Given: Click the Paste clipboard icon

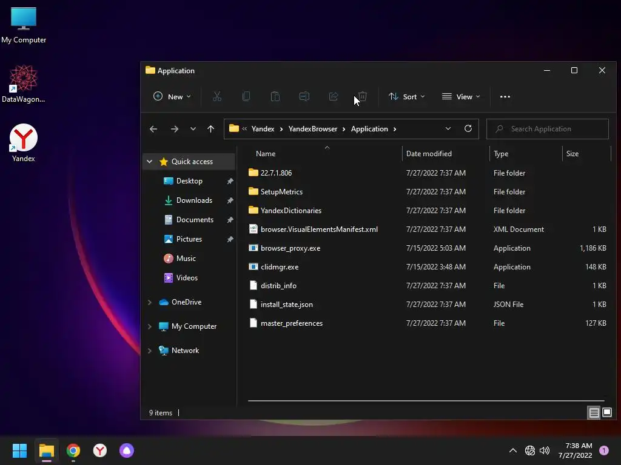Looking at the screenshot, I should click(x=275, y=96).
